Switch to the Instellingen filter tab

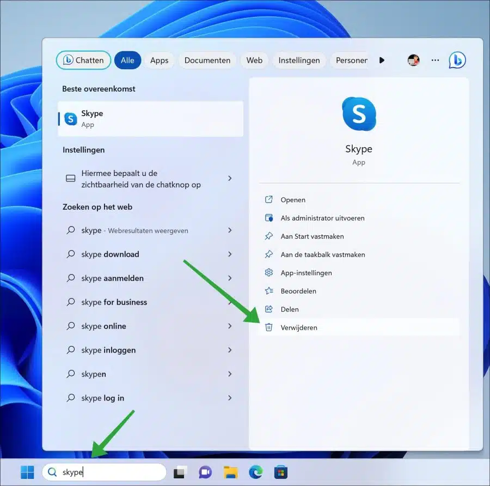click(299, 60)
